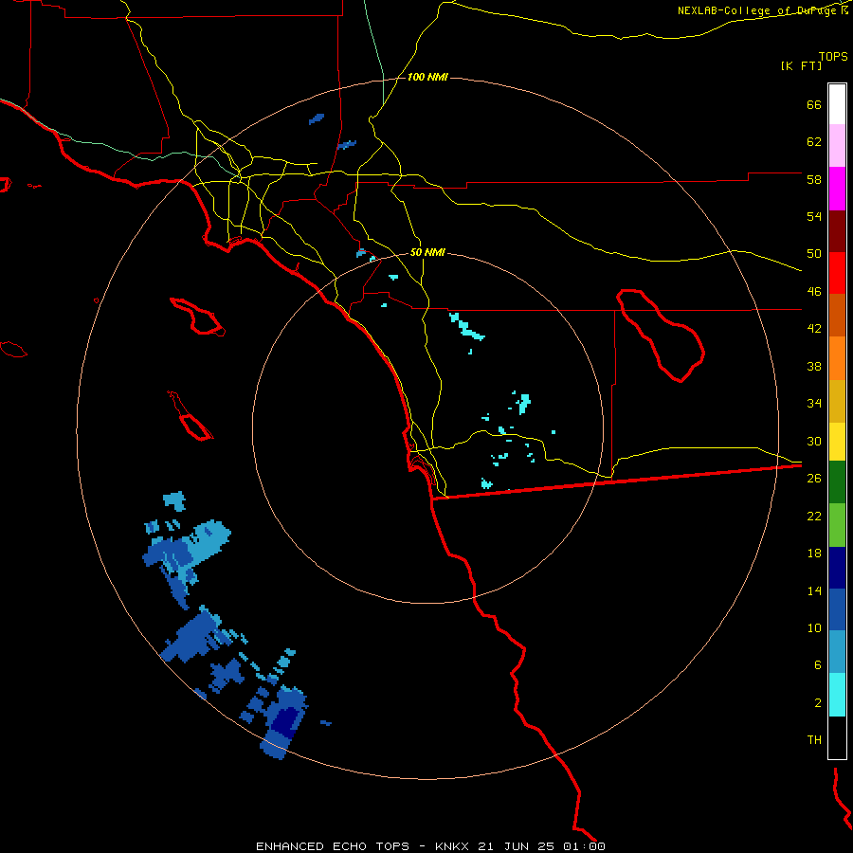Pick the dark red legend swatch

[837, 231]
